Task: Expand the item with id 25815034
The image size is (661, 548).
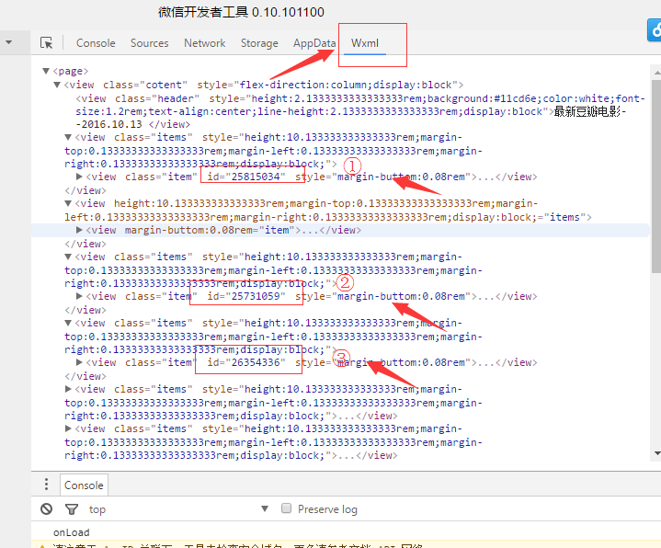Action: click(79, 177)
